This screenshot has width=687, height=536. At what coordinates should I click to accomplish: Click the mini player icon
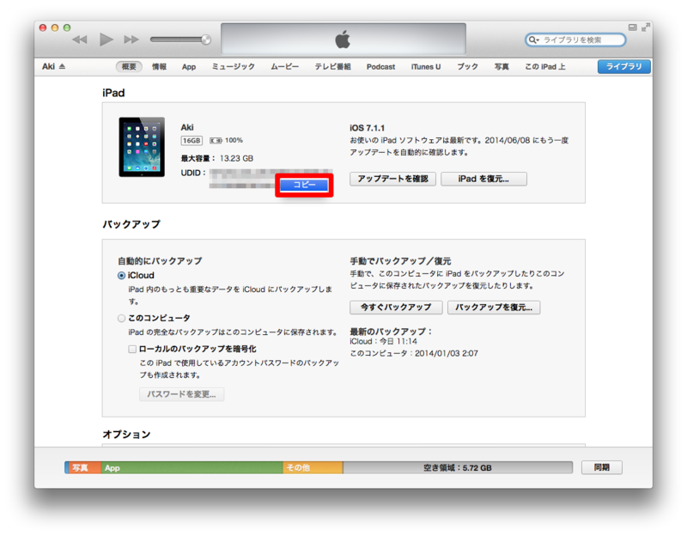tap(632, 27)
